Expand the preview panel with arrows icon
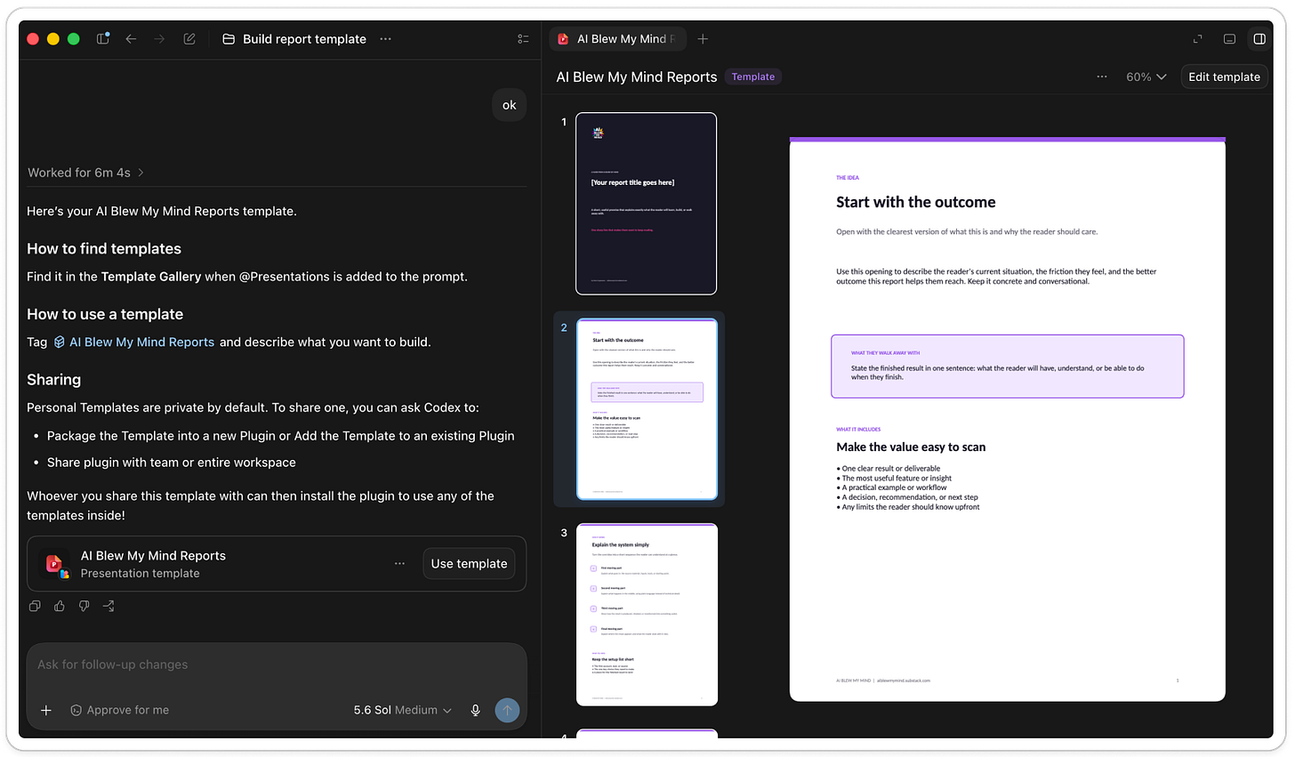The width and height of the screenshot is (1295, 757). (x=1197, y=39)
